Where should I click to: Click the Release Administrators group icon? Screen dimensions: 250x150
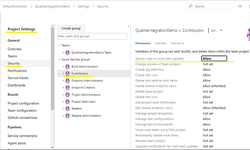(68, 116)
